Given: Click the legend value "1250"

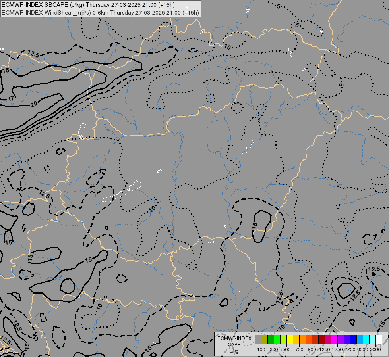Looking at the screenshot, I should (x=325, y=349).
